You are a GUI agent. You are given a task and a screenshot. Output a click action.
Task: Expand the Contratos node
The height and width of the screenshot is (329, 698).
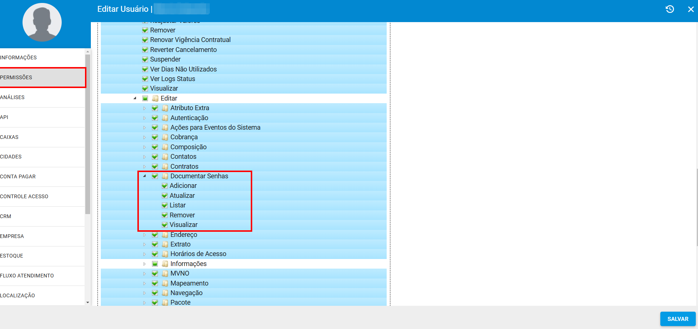point(145,167)
